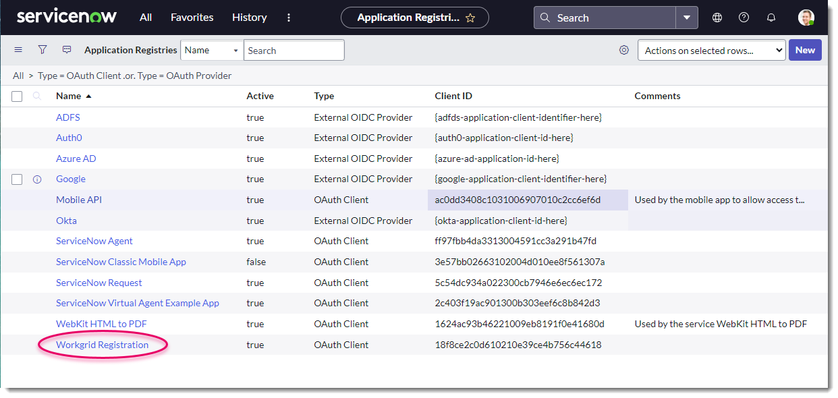Open the search scope dropdown arrow
The height and width of the screenshot is (398, 838).
pyautogui.click(x=687, y=18)
